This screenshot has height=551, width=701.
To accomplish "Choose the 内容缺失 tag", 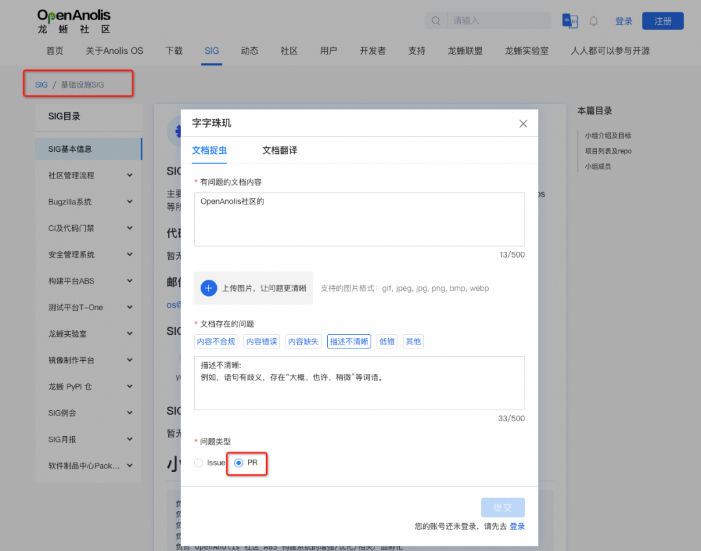I will [x=304, y=341].
